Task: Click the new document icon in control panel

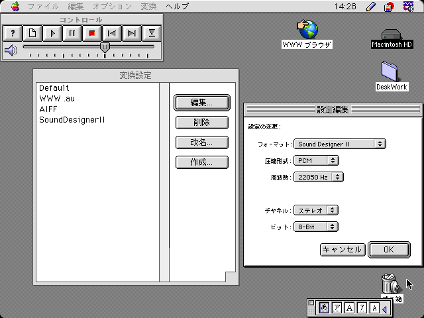Action: pos(32,32)
